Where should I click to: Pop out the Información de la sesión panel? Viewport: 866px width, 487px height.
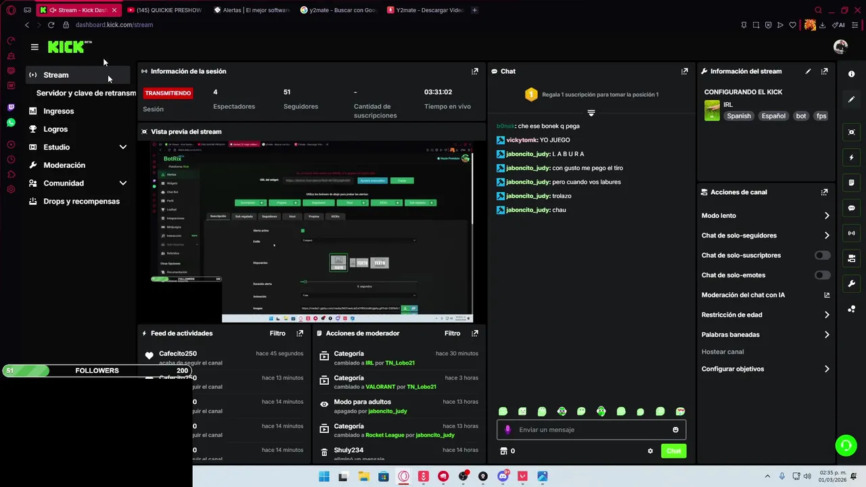pyautogui.click(x=475, y=71)
